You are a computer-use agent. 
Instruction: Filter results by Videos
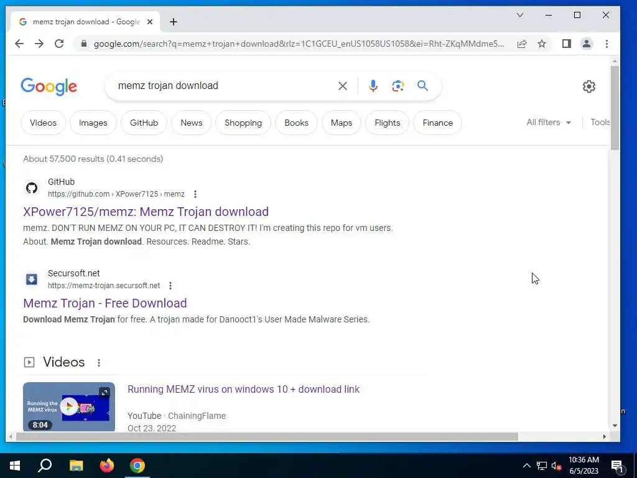tap(43, 123)
